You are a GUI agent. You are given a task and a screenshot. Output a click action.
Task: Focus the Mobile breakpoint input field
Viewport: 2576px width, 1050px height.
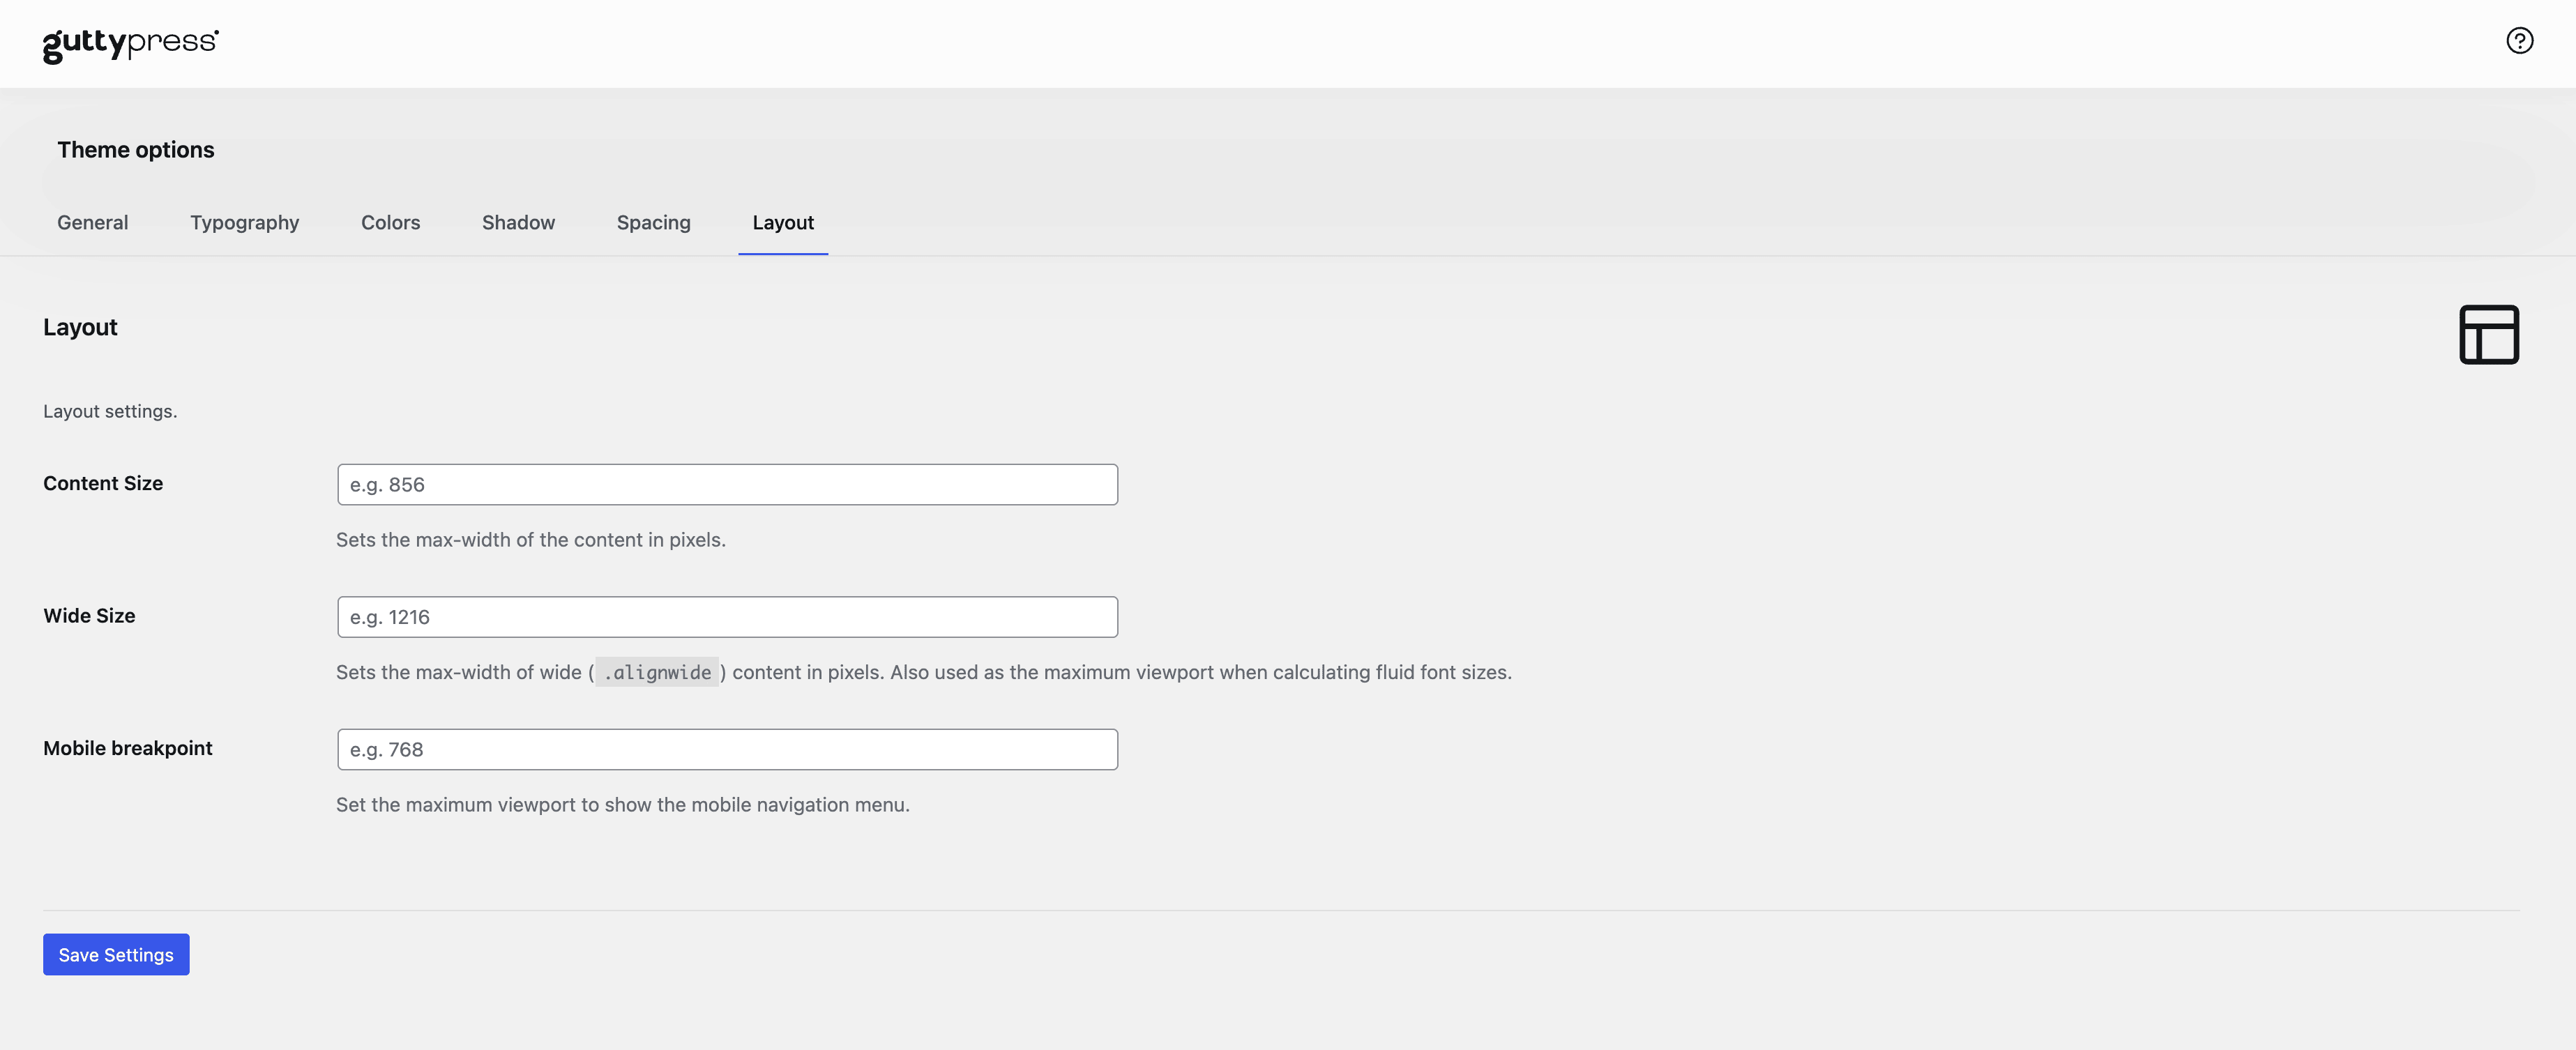click(727, 749)
